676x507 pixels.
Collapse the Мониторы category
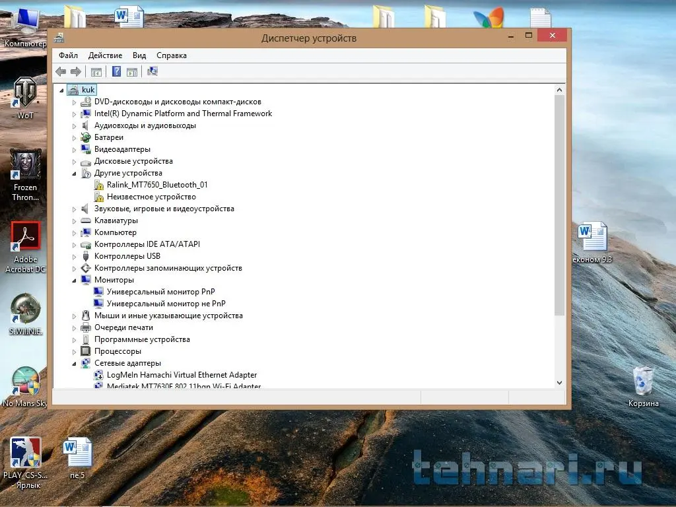click(74, 281)
